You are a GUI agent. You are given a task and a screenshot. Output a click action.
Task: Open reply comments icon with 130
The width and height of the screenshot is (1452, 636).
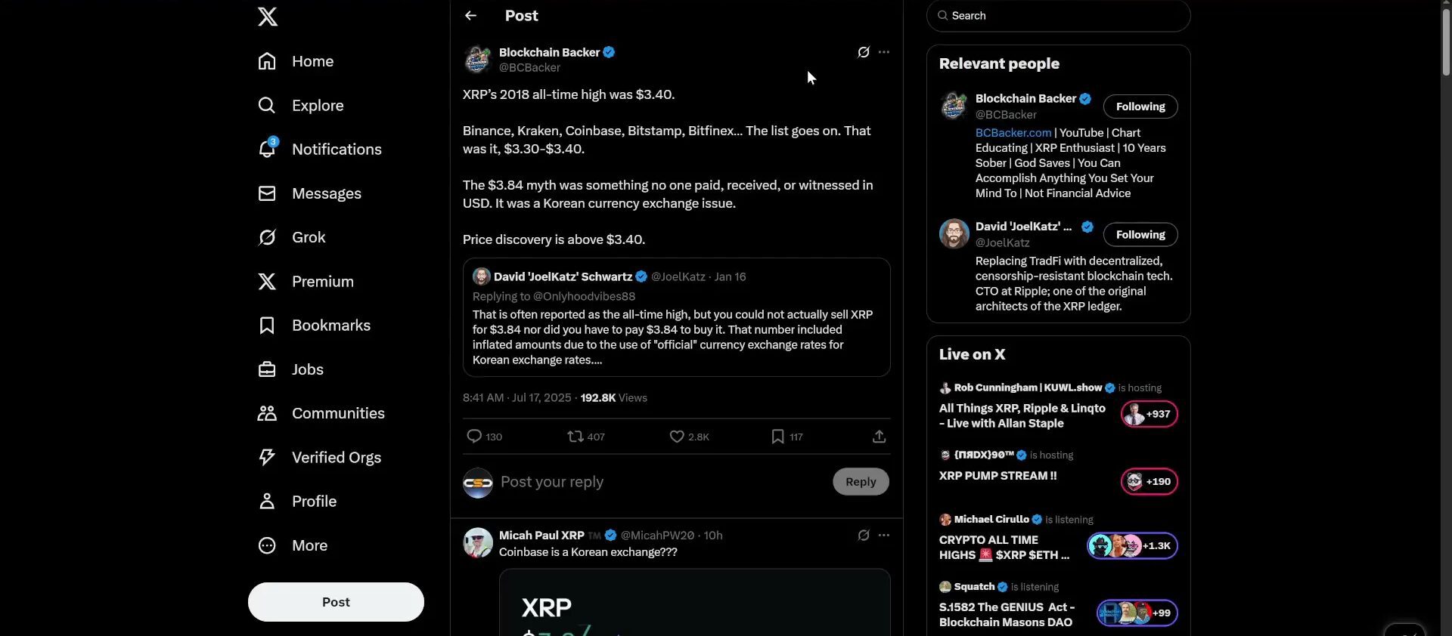[x=474, y=437]
